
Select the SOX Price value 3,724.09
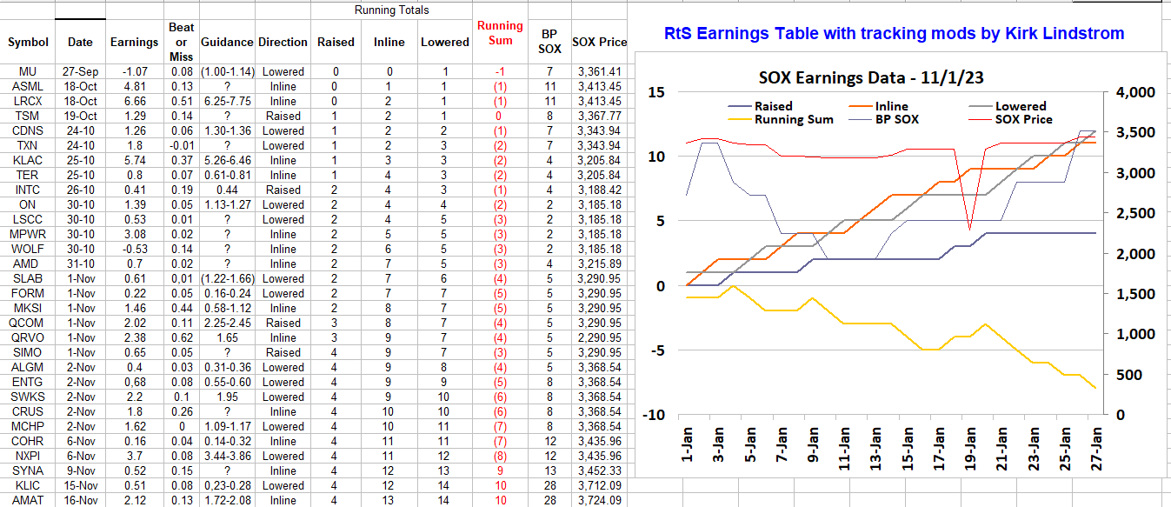coord(599,500)
